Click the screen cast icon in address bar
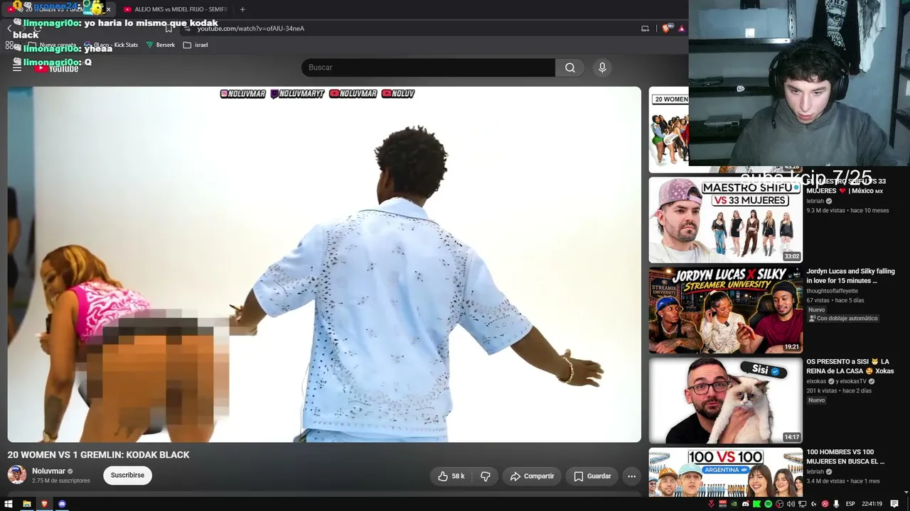 [645, 28]
